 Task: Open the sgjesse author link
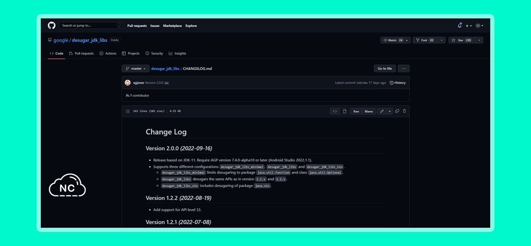coord(138,83)
